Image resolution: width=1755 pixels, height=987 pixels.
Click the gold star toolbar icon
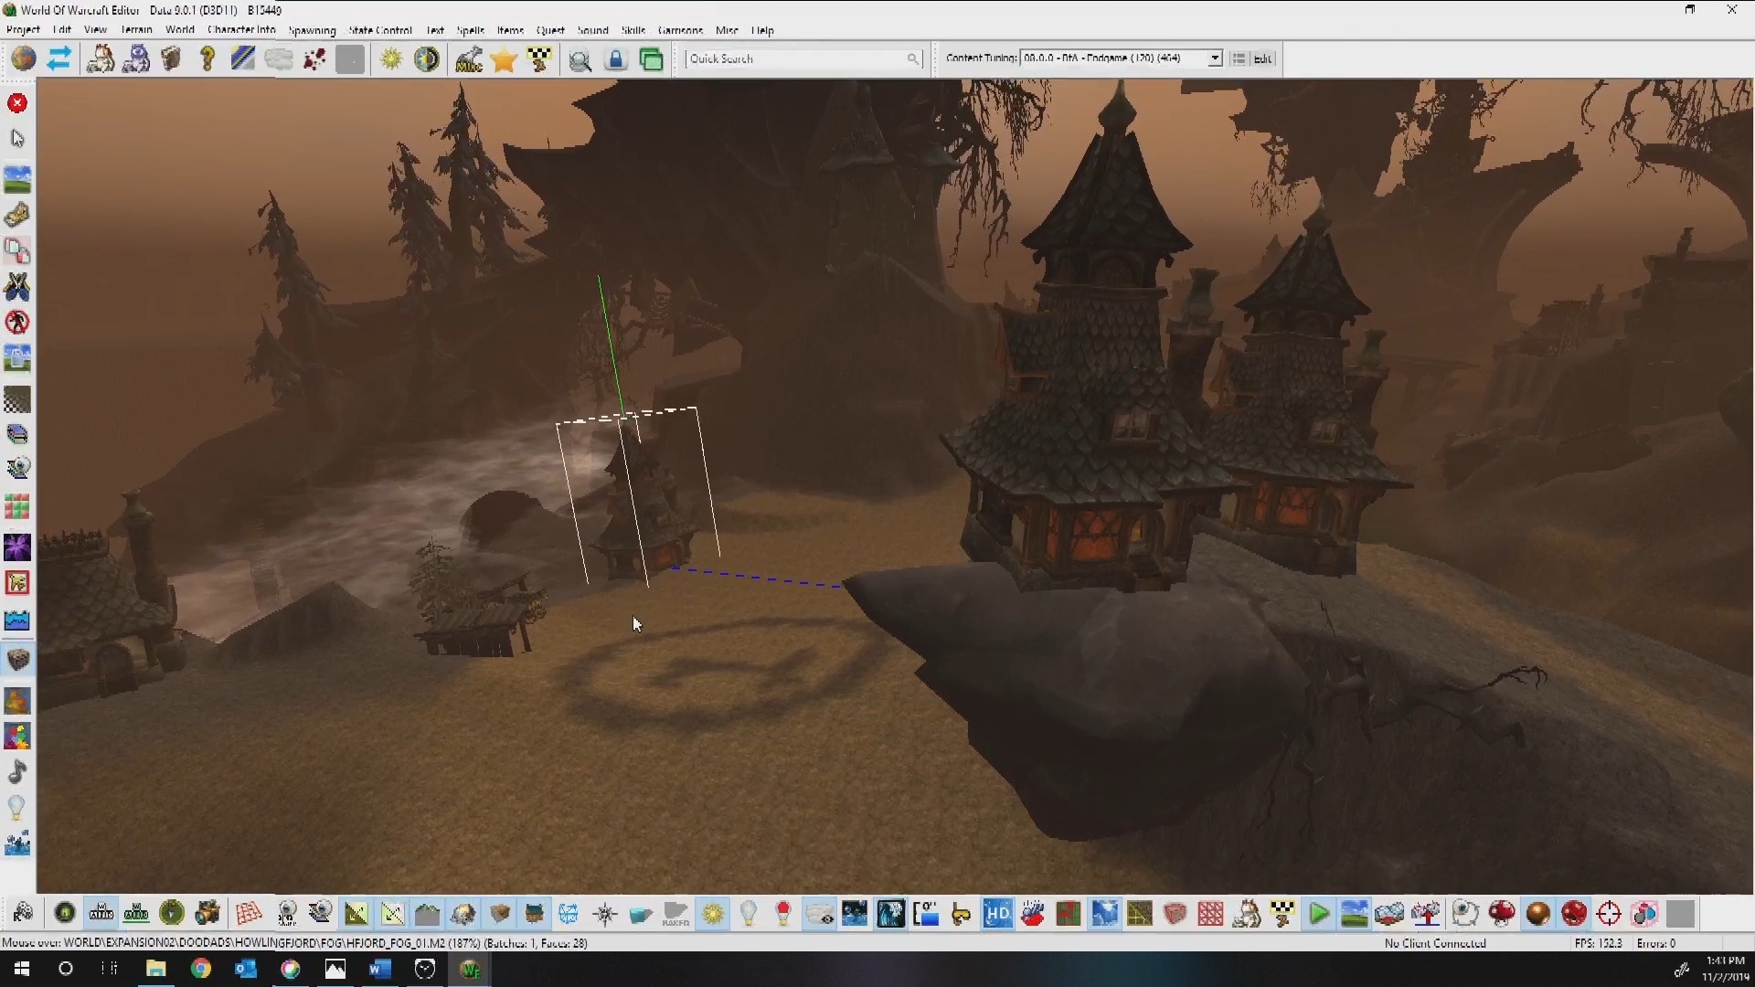(504, 60)
